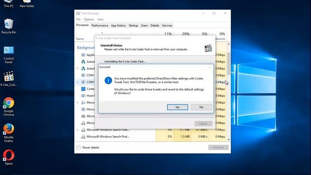Viewport: 311px width, 175px height.
Task: Click the scroll down arrow in process list
Action: pos(229,140)
